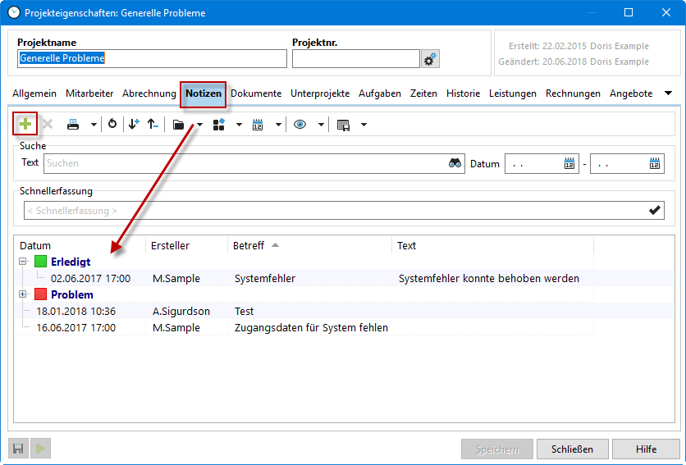Click the expand all arrow-down-plus icon
The image size is (686, 465).
[134, 125]
